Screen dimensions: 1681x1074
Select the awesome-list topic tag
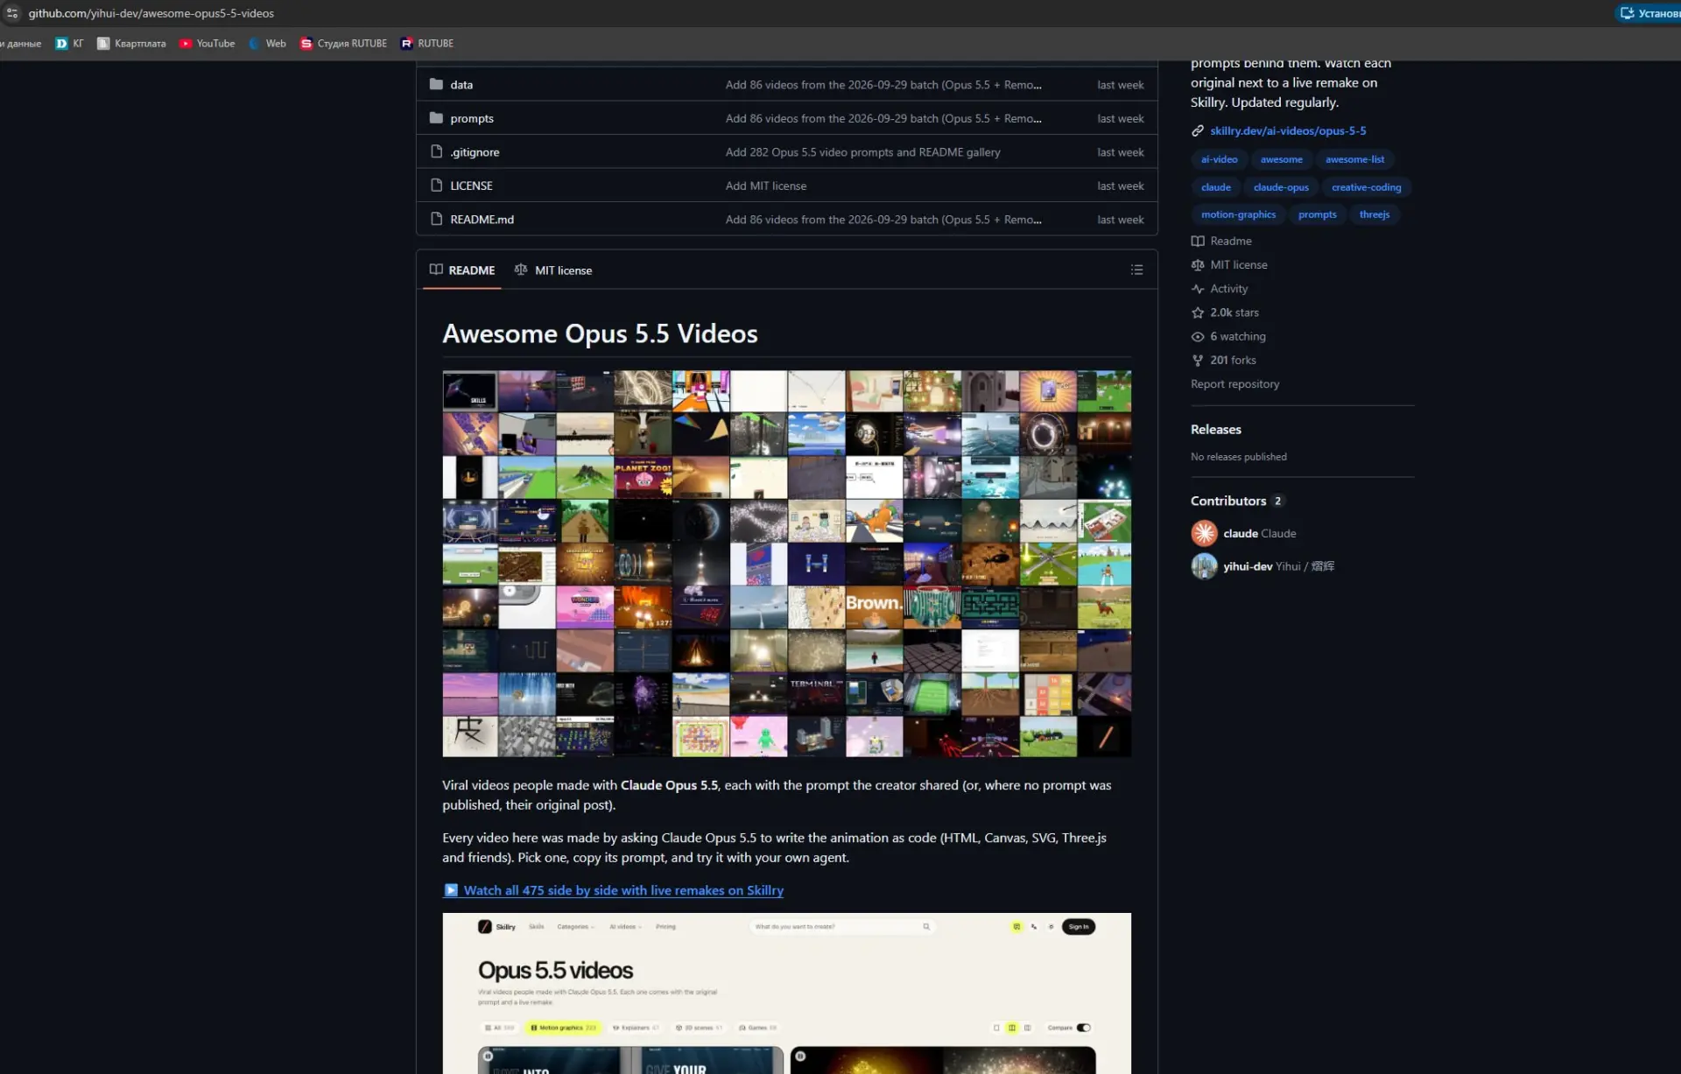[1354, 159]
